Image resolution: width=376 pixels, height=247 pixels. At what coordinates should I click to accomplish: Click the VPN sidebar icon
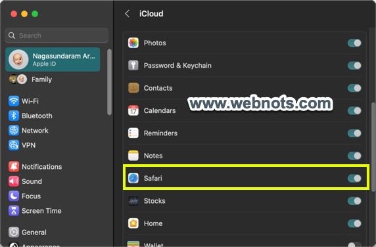pyautogui.click(x=14, y=145)
